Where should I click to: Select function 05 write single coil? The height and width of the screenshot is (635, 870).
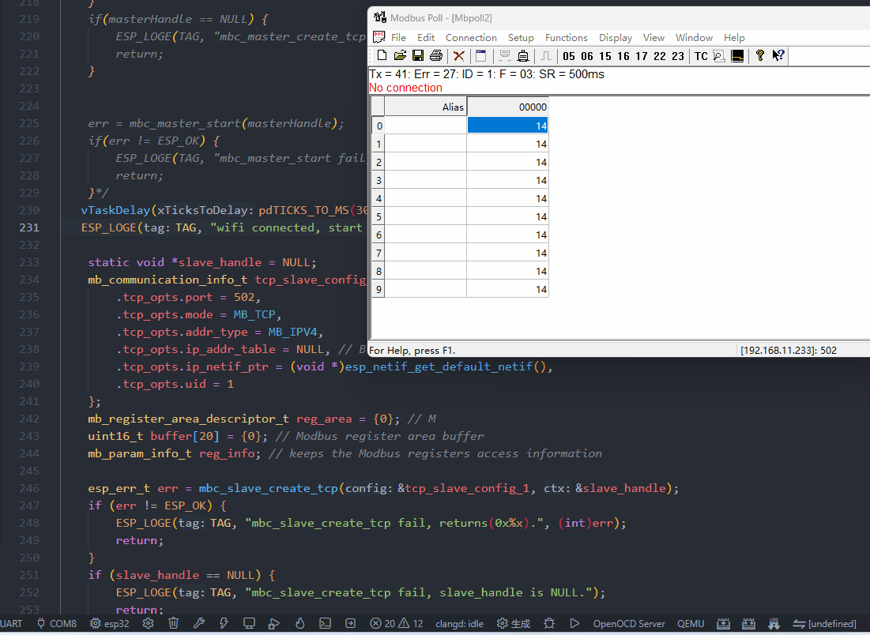tap(569, 56)
